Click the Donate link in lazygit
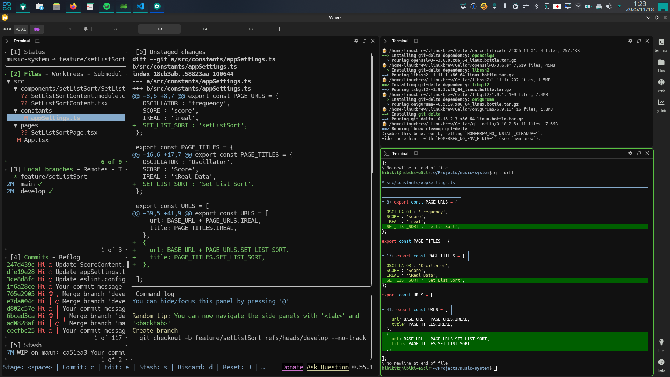Image resolution: width=670 pixels, height=377 pixels. click(x=292, y=367)
